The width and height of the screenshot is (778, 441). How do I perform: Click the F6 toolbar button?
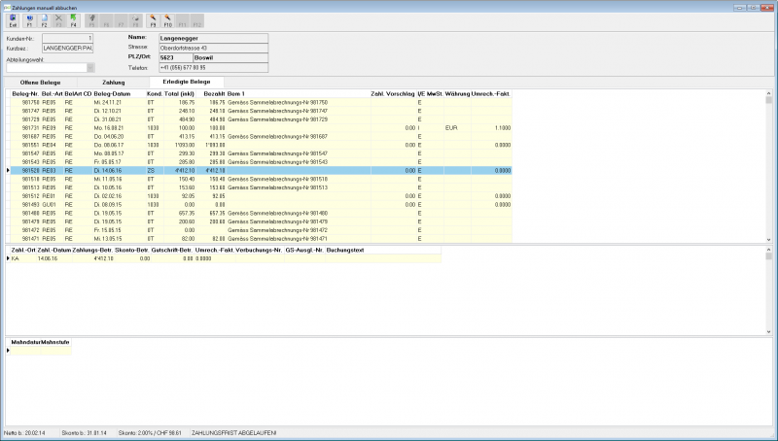106,20
